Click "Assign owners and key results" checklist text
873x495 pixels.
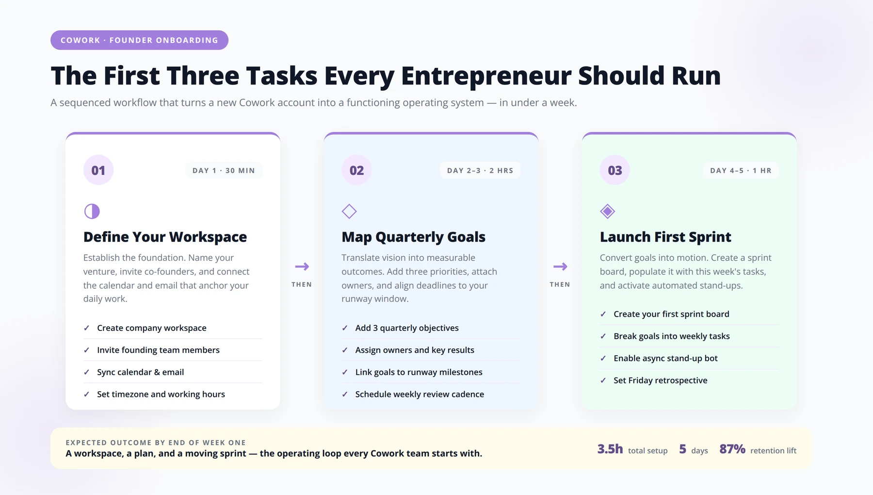point(415,350)
